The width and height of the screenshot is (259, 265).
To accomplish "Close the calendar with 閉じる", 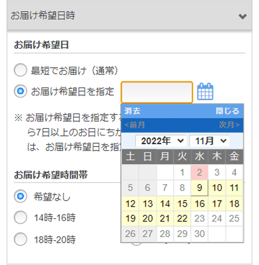I will click(x=227, y=111).
